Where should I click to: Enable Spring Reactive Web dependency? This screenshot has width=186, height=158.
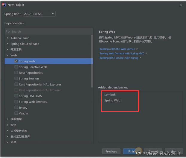[x=16, y=67]
